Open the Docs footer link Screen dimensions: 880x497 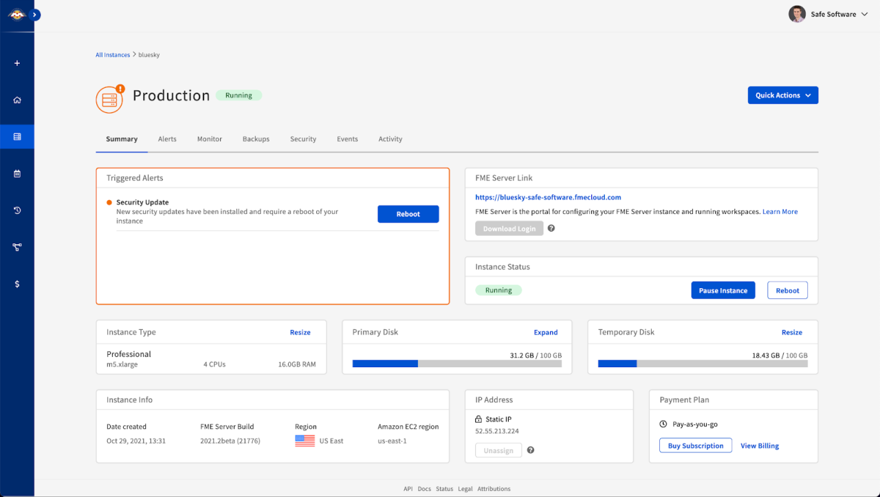[424, 489]
